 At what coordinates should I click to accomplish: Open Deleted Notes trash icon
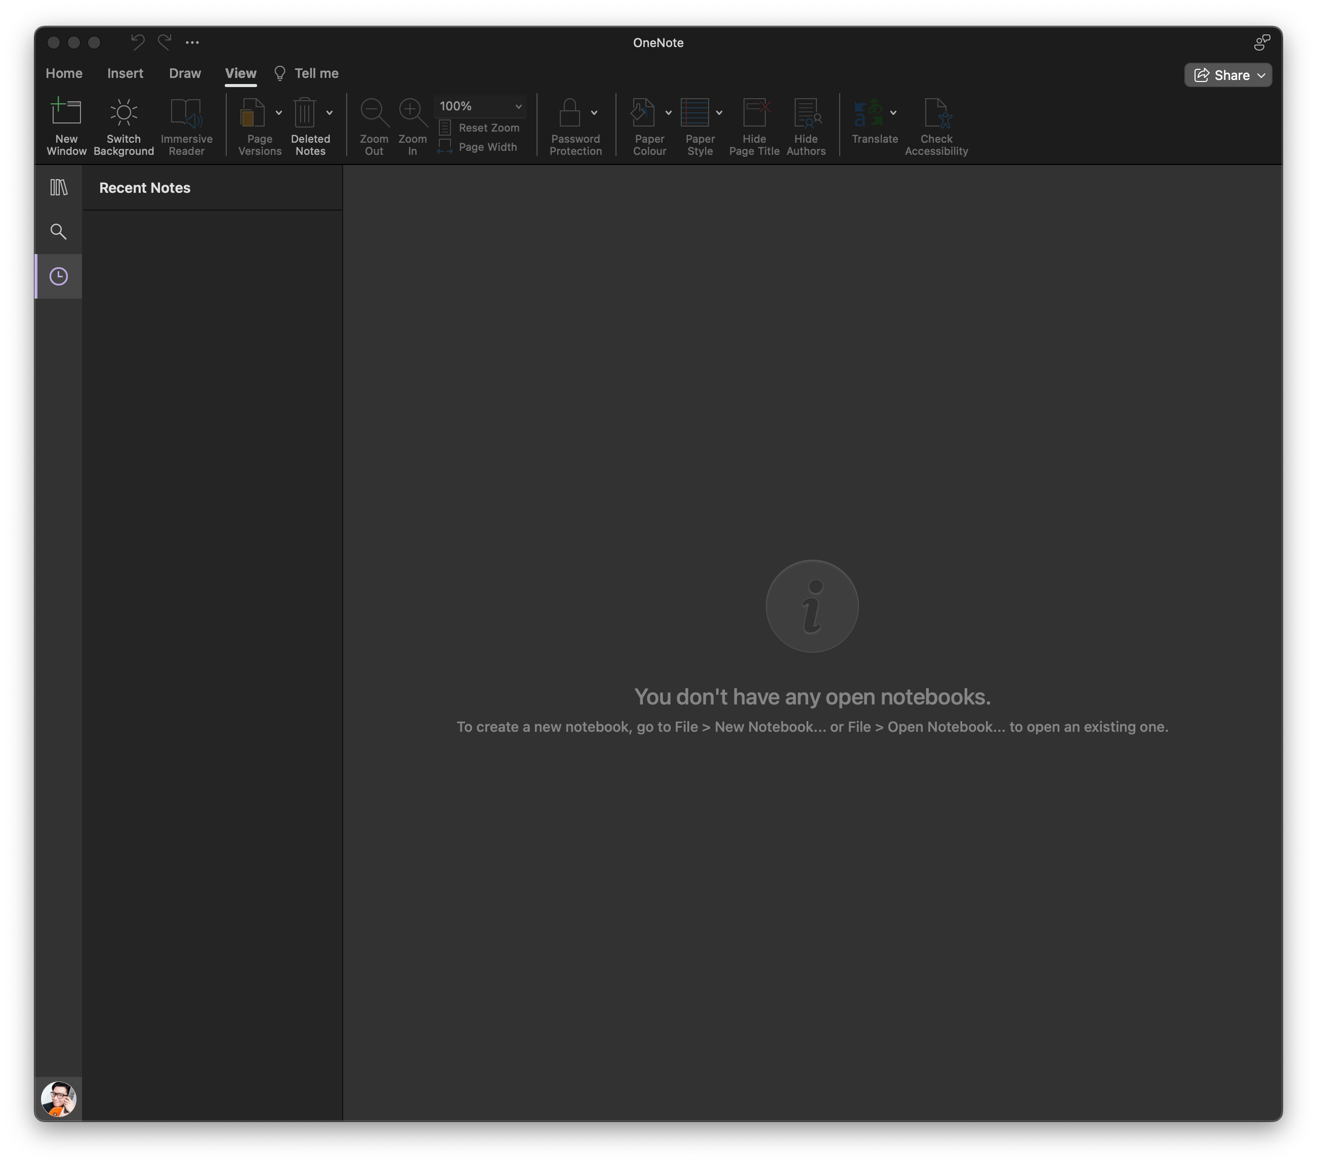pos(305,113)
